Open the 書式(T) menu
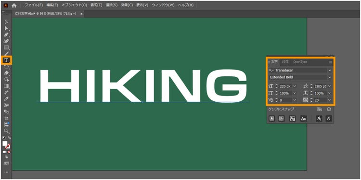Viewport: 361px width, 180px height. point(96,5)
